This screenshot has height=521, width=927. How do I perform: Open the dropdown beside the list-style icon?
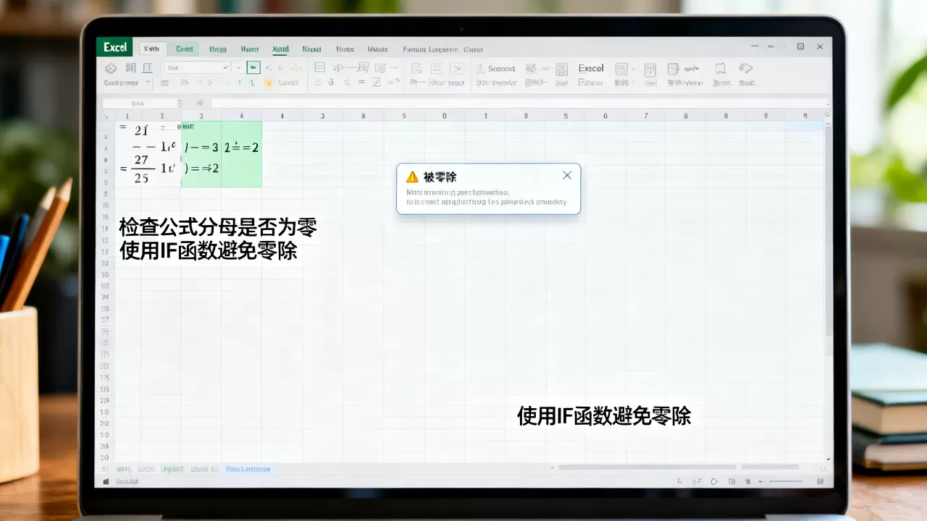633,69
